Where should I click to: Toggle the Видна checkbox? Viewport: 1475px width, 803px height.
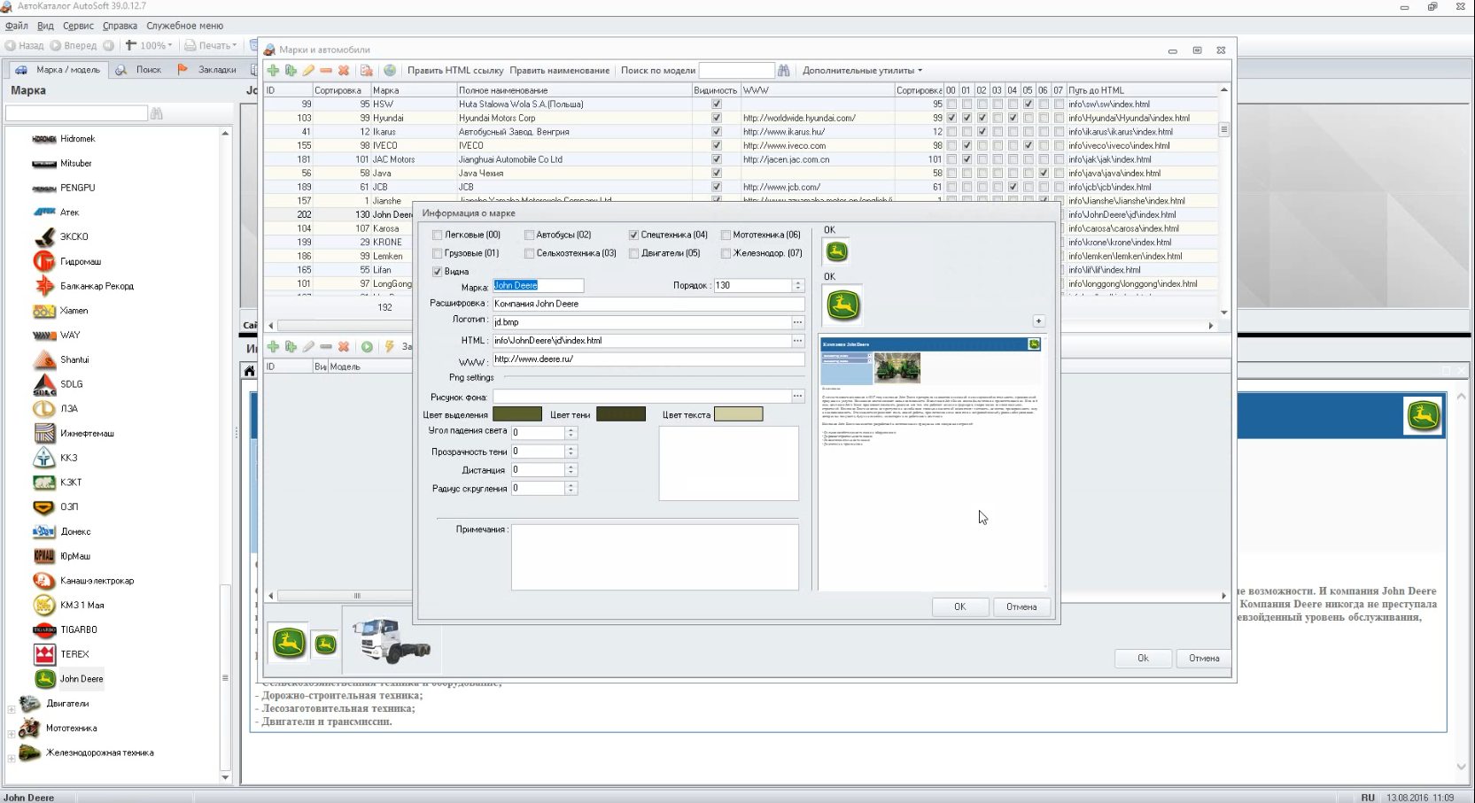click(438, 272)
